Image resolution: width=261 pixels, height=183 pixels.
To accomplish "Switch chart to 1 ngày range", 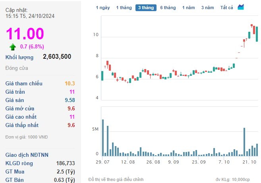I will [x=103, y=8].
